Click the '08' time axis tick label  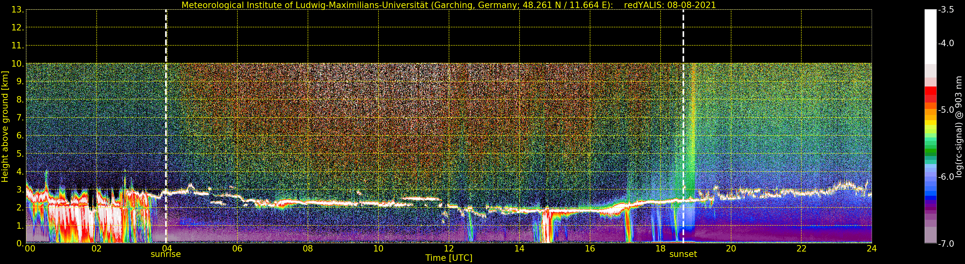308,249
